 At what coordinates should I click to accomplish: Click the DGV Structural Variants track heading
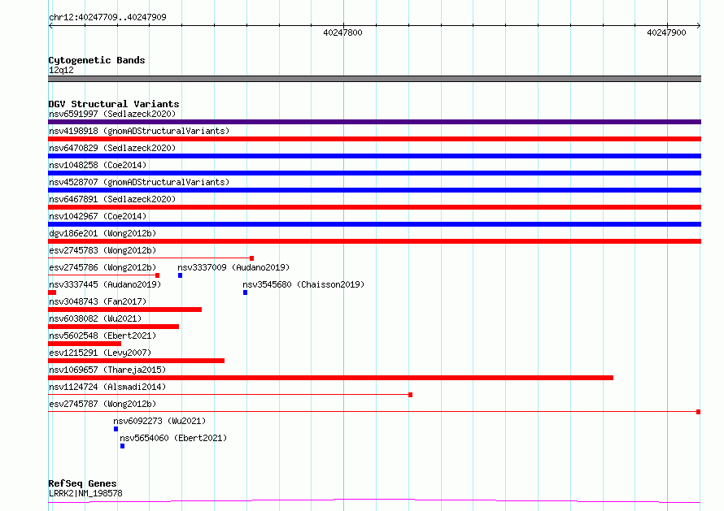coord(114,104)
